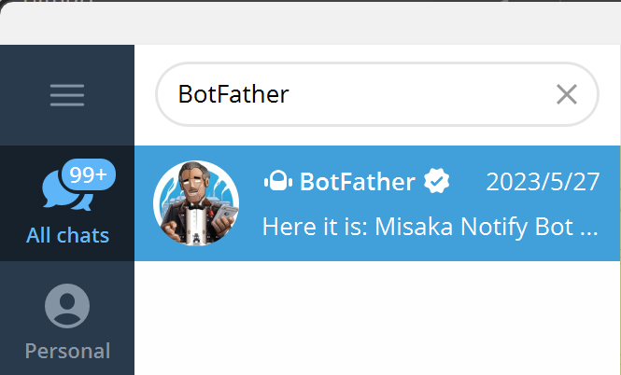Click BotFather's verified checkmark badge
The width and height of the screenshot is (621, 375).
[x=437, y=182]
